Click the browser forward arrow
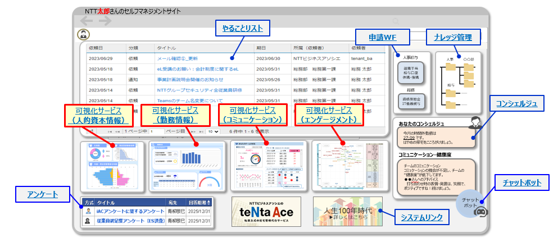The width and height of the screenshot is (558, 242). (x=105, y=21)
